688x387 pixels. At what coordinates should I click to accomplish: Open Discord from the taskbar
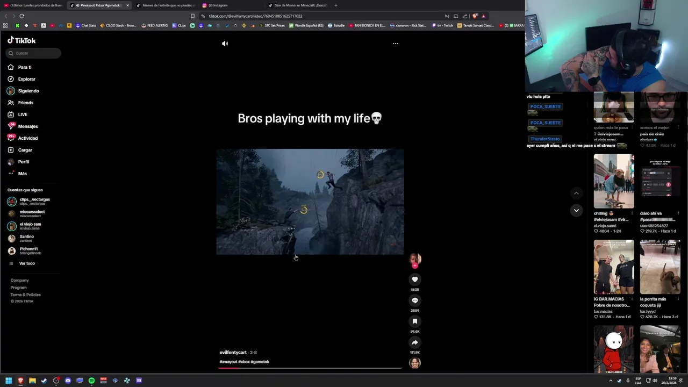(68, 381)
